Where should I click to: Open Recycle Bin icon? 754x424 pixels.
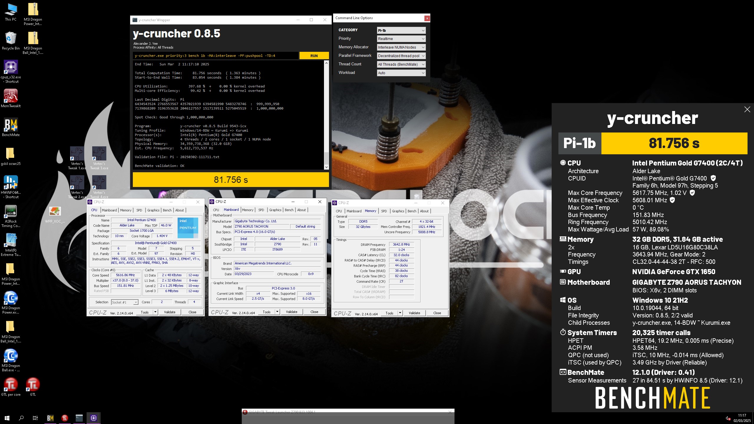[11, 41]
